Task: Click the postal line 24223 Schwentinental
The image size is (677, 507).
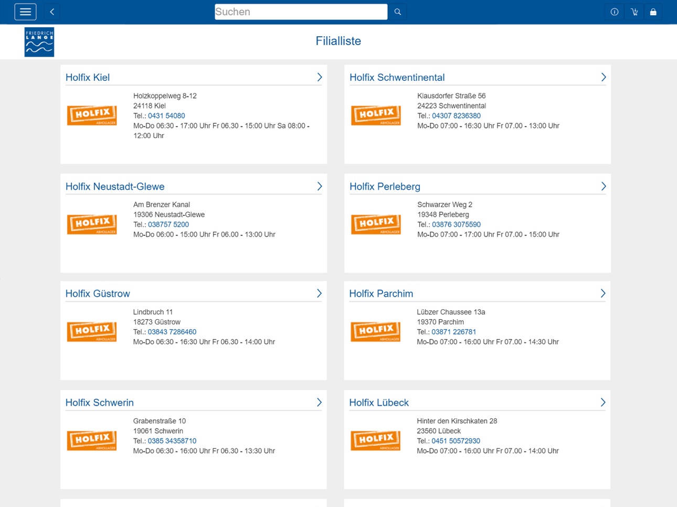Action: coord(451,106)
